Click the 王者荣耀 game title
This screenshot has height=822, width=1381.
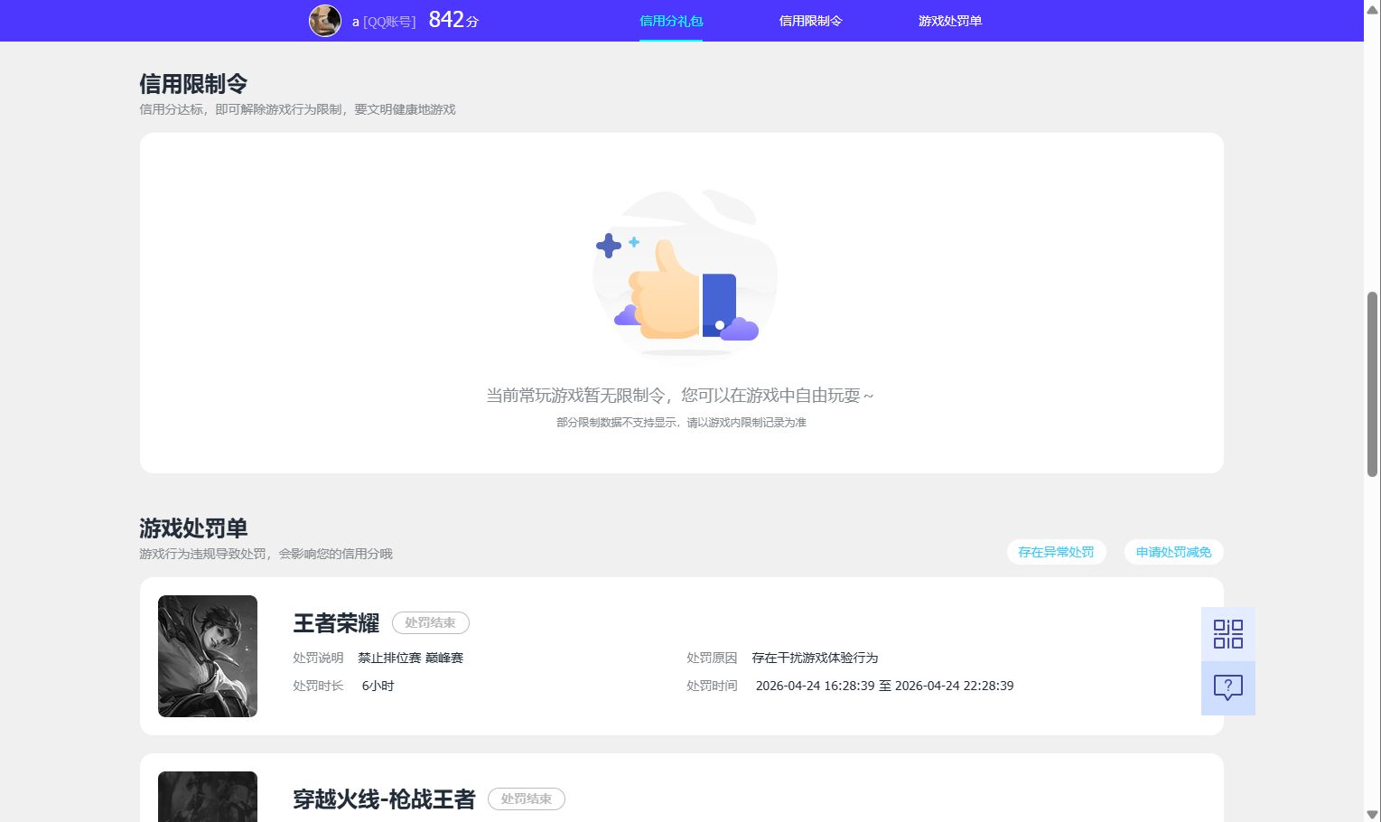coord(336,623)
